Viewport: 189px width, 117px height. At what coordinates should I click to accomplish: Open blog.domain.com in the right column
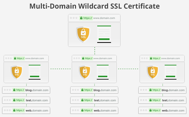pyautogui.click(x=173, y=90)
